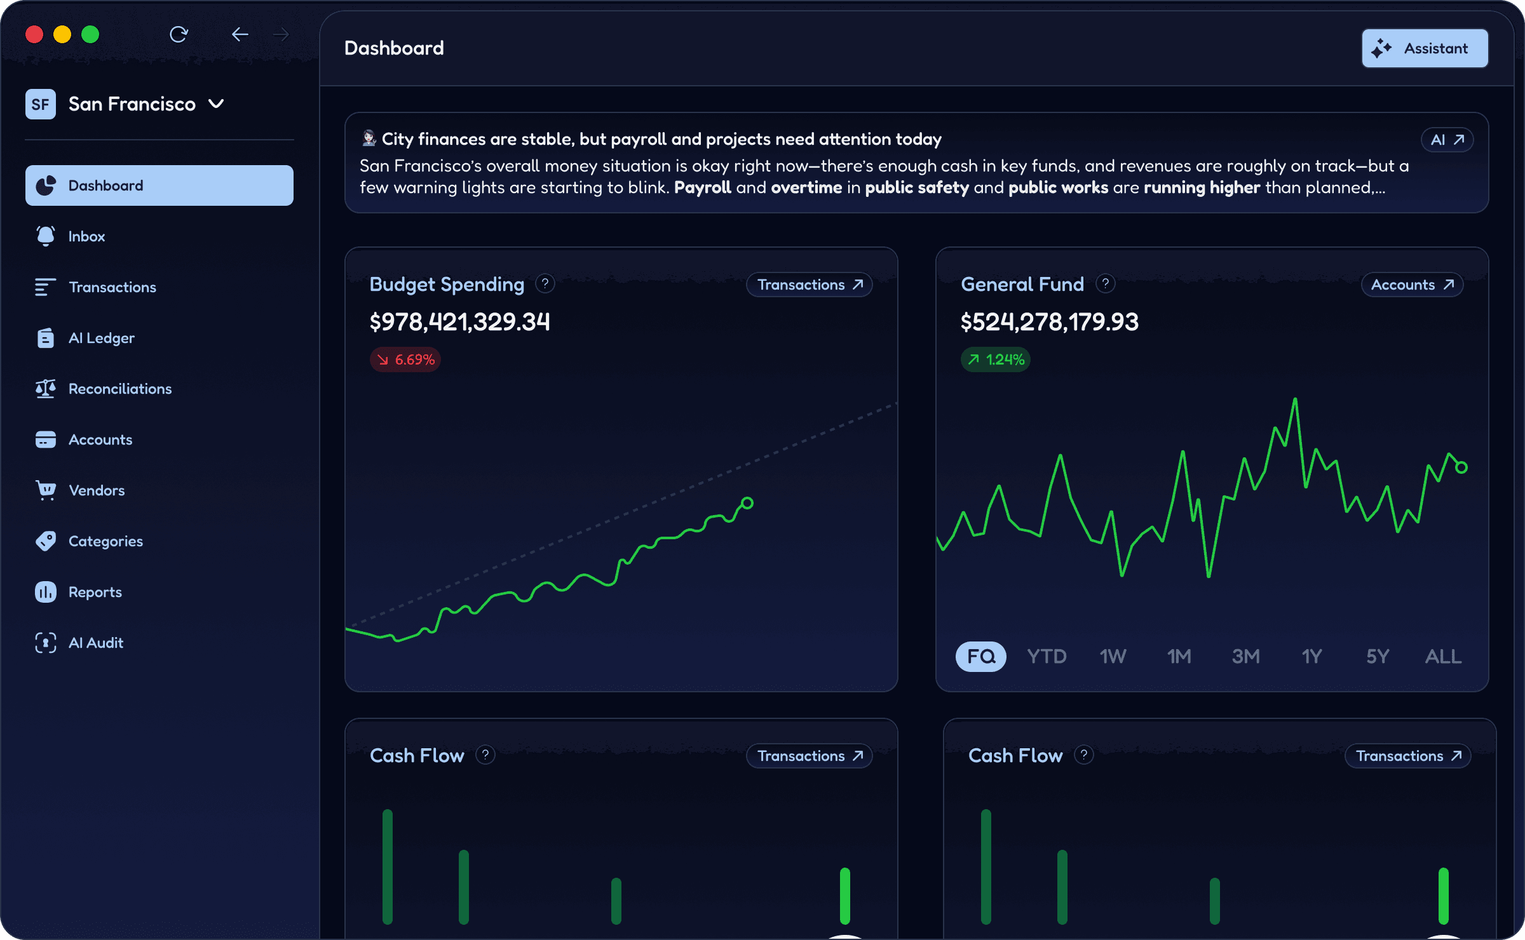Open Categories using the tag icon

click(45, 540)
